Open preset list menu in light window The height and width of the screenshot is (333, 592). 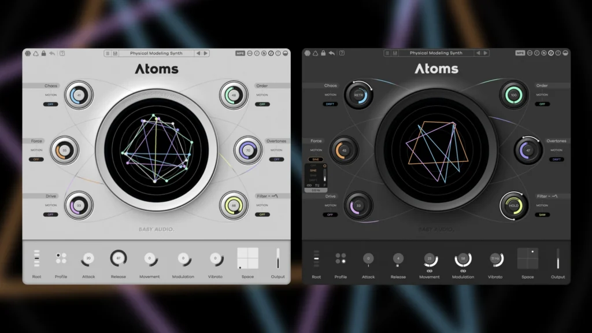[x=108, y=53]
